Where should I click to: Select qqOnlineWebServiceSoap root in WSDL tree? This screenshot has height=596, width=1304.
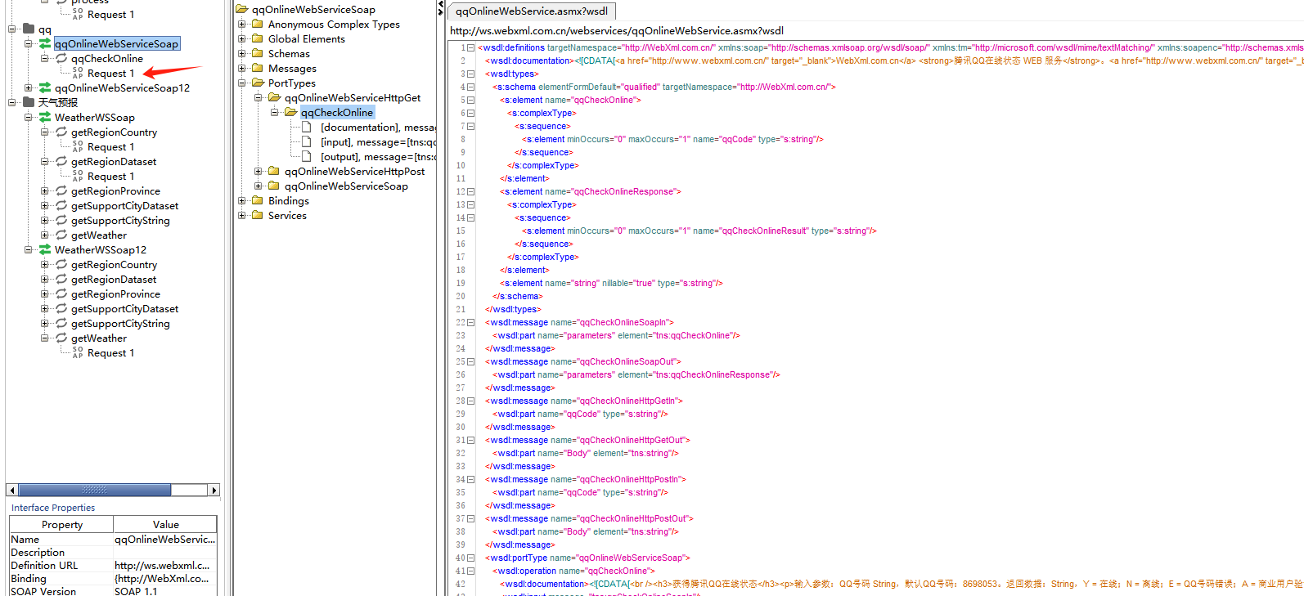pyautogui.click(x=313, y=9)
